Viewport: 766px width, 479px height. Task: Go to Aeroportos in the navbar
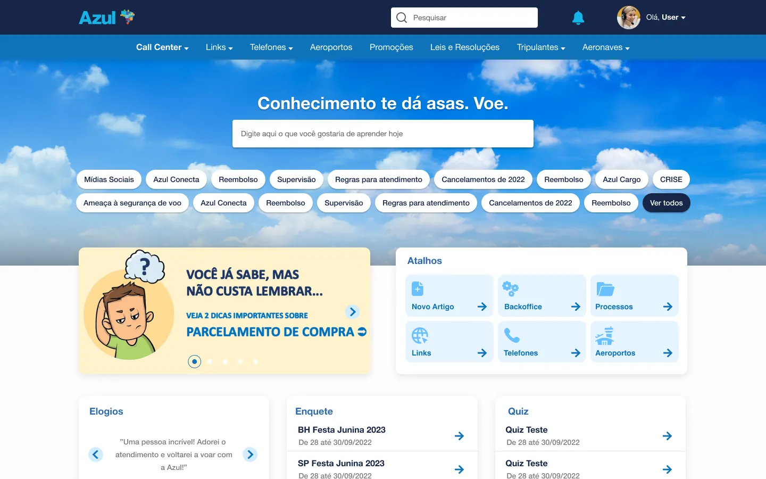331,47
